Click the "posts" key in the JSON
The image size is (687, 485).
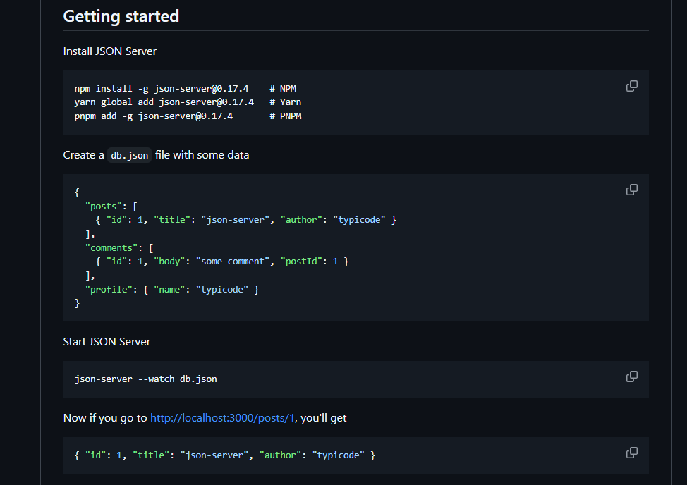tap(101, 206)
